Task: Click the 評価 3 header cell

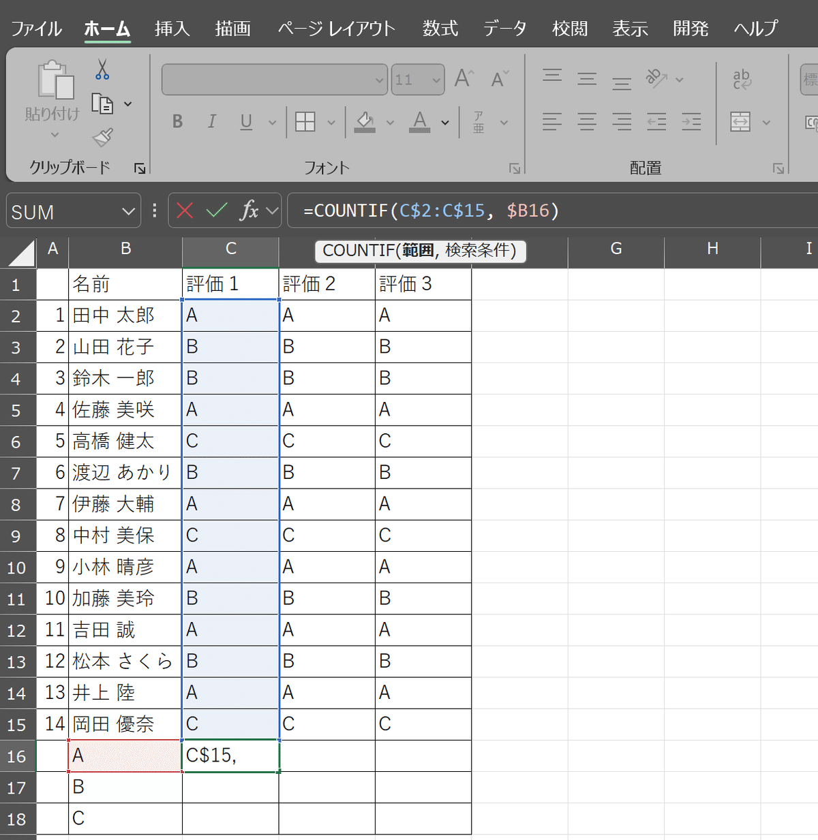Action: tap(423, 284)
